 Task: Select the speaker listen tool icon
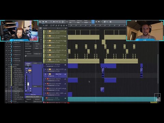point(46,22)
